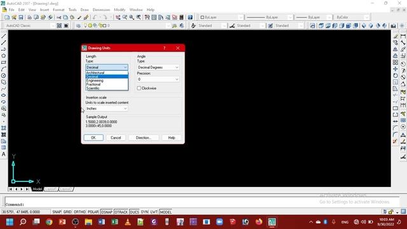Viewport: 407px width, 229px height.
Task: Click Cancel in Drawing Units dialog
Action: pyautogui.click(x=116, y=137)
